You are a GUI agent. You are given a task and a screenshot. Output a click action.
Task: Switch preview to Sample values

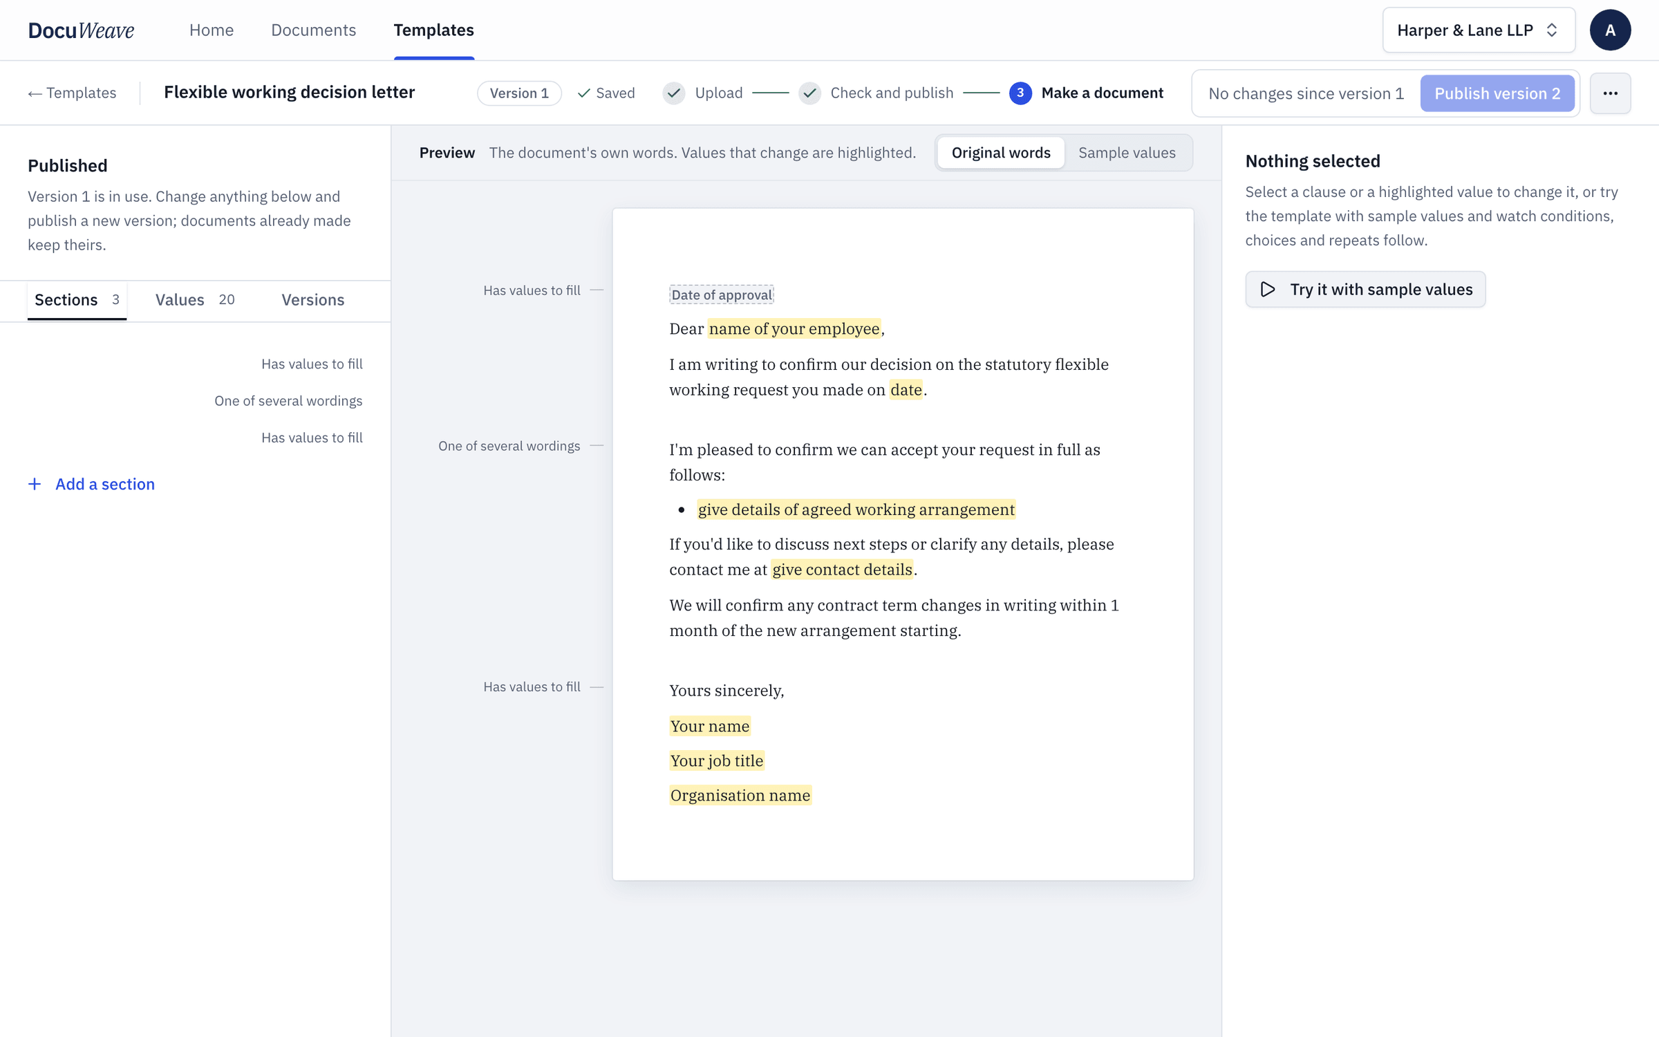click(x=1127, y=153)
